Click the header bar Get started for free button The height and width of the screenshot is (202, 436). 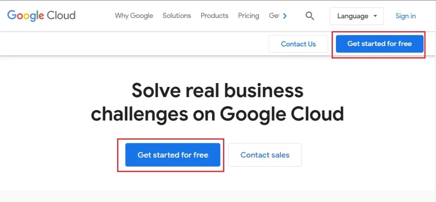pyautogui.click(x=379, y=44)
